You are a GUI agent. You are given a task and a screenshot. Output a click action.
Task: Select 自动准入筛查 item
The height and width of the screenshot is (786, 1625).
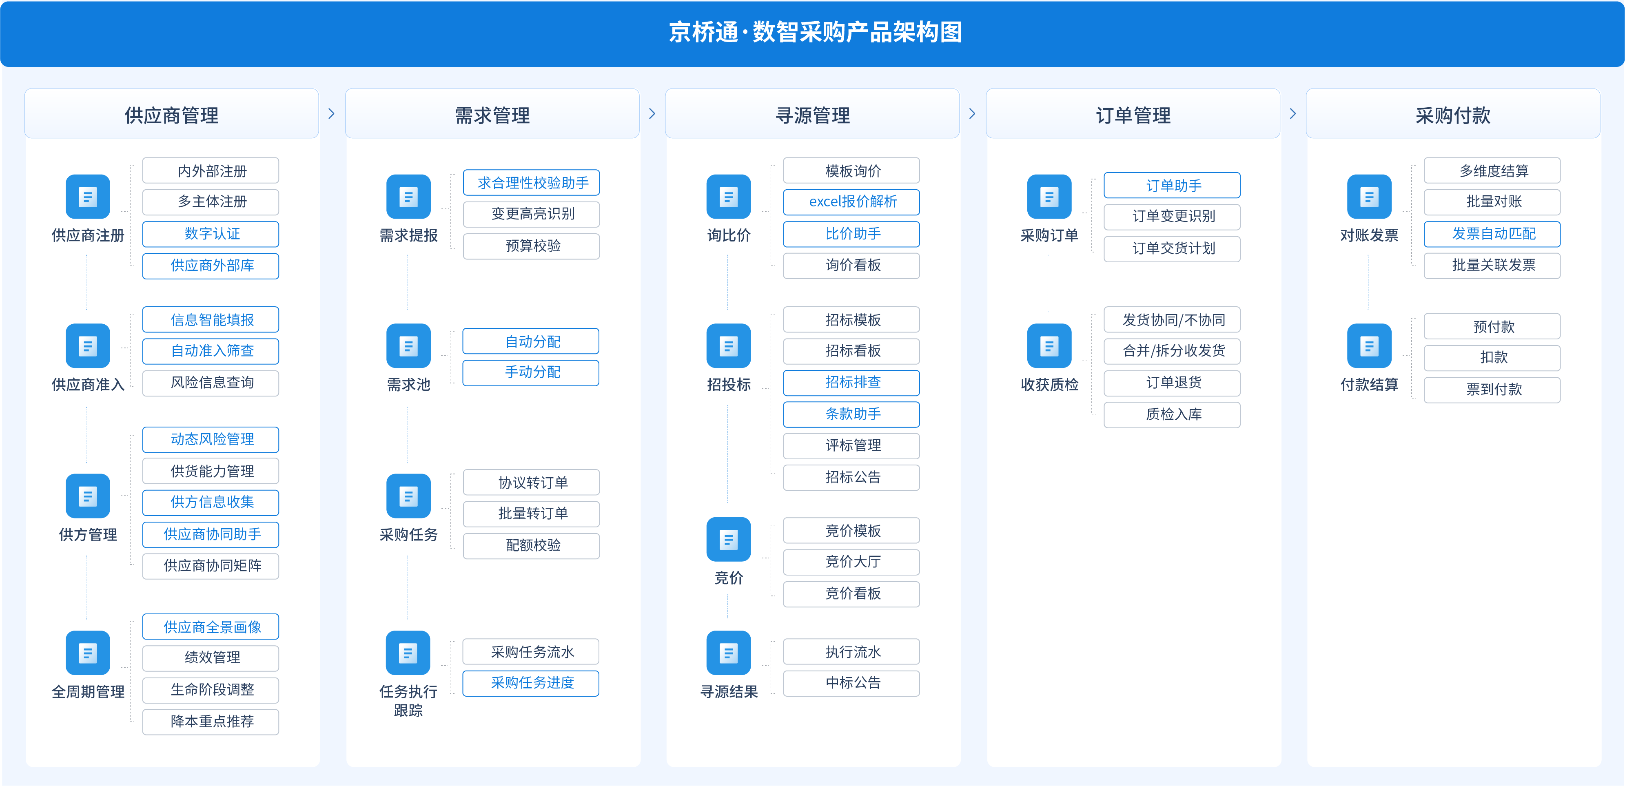pos(211,351)
